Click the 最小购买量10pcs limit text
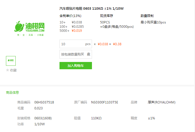The width and height of the screenshot is (195, 132). [x=153, y=22]
